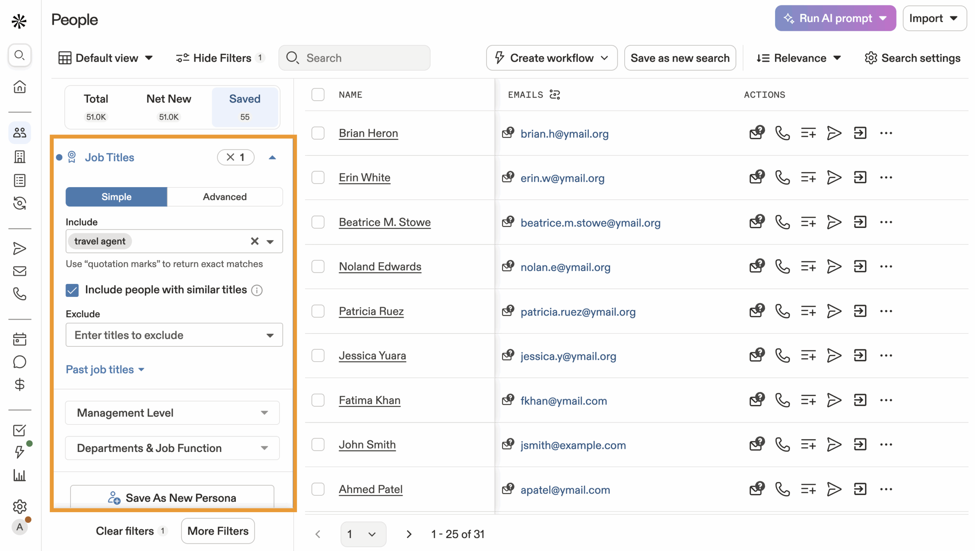Image resolution: width=975 pixels, height=551 pixels.
Task: Click the Save as new search button
Action: coord(679,58)
